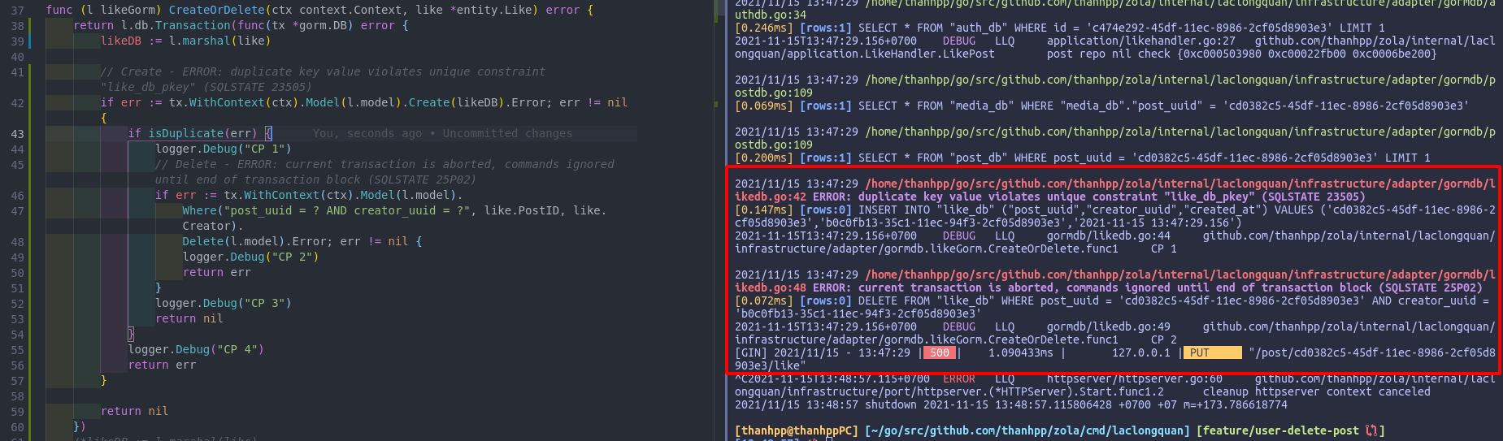Select line number 37 in the gutter

tap(17, 11)
